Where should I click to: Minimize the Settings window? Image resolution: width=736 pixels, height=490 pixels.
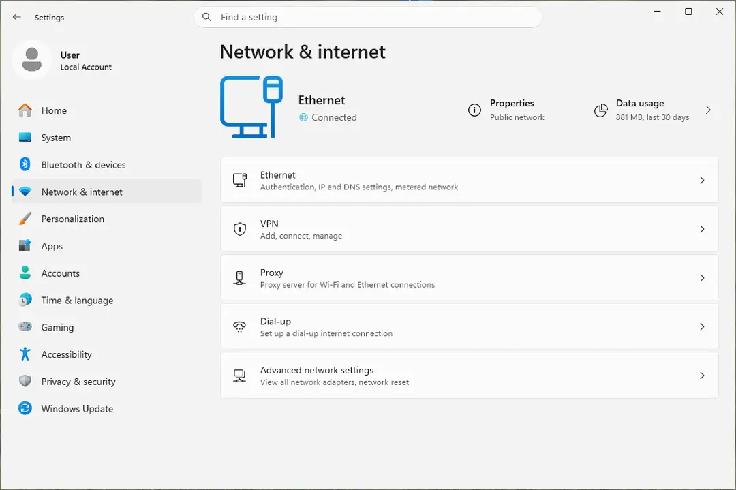coord(658,12)
